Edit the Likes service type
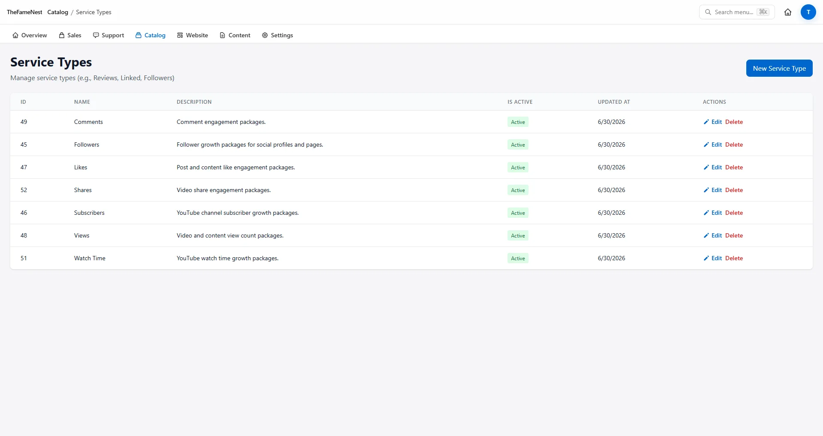Image resolution: width=823 pixels, height=436 pixels. (x=712, y=167)
